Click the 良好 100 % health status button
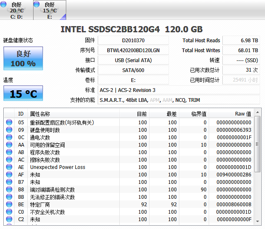Image resolution: width=265 pixels, height=229 pixels. (x=23, y=58)
